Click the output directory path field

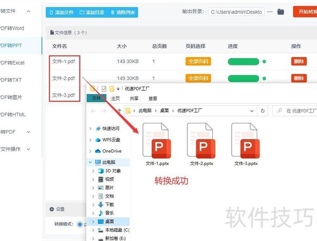pos(237,12)
